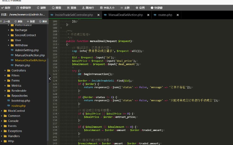Expand the Common folder arrow
Screen dimensions: 233x145
[2, 116]
